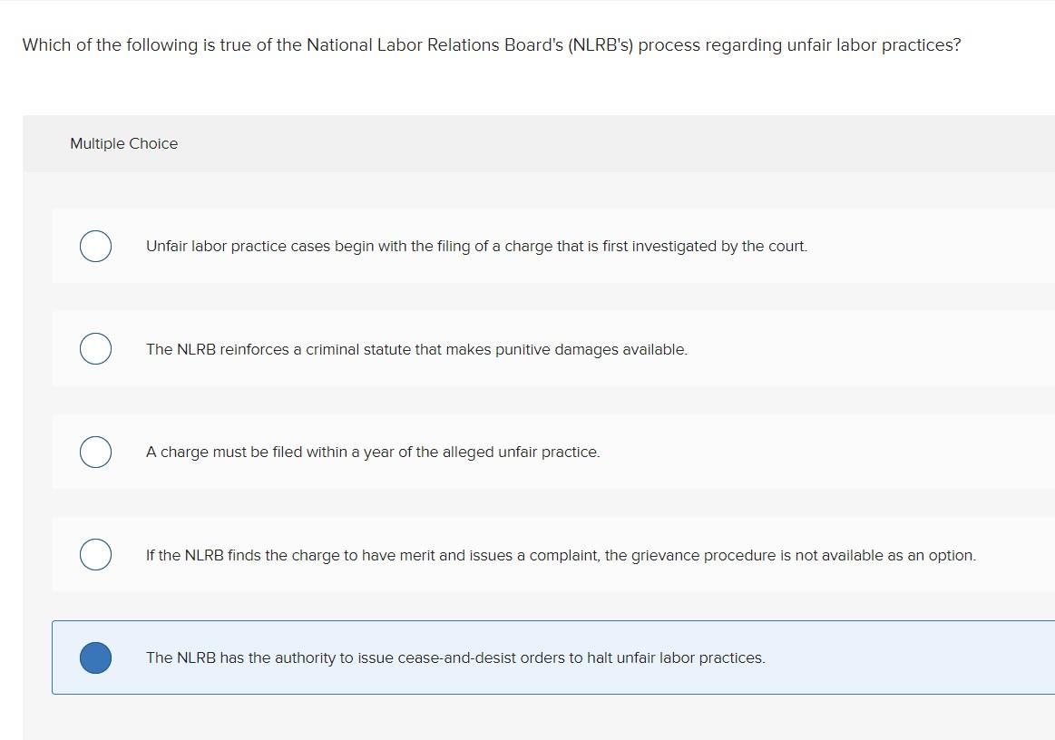1055x740 pixels.
Task: Choose the radio button beside the one-year filing answer
Action: (95, 452)
